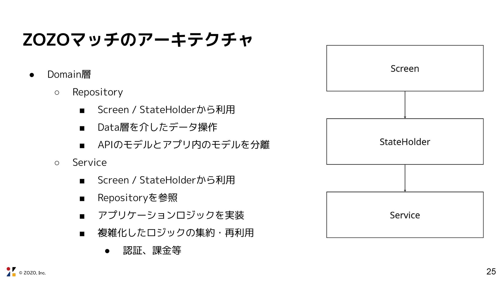Select the Service diagram box
Viewport: 503px width, 283px height.
(x=405, y=215)
